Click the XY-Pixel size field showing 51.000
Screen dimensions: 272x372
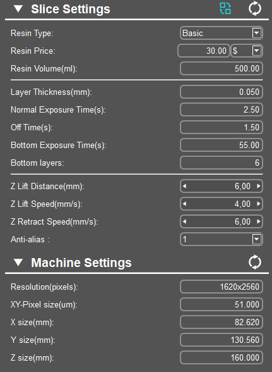coord(222,304)
